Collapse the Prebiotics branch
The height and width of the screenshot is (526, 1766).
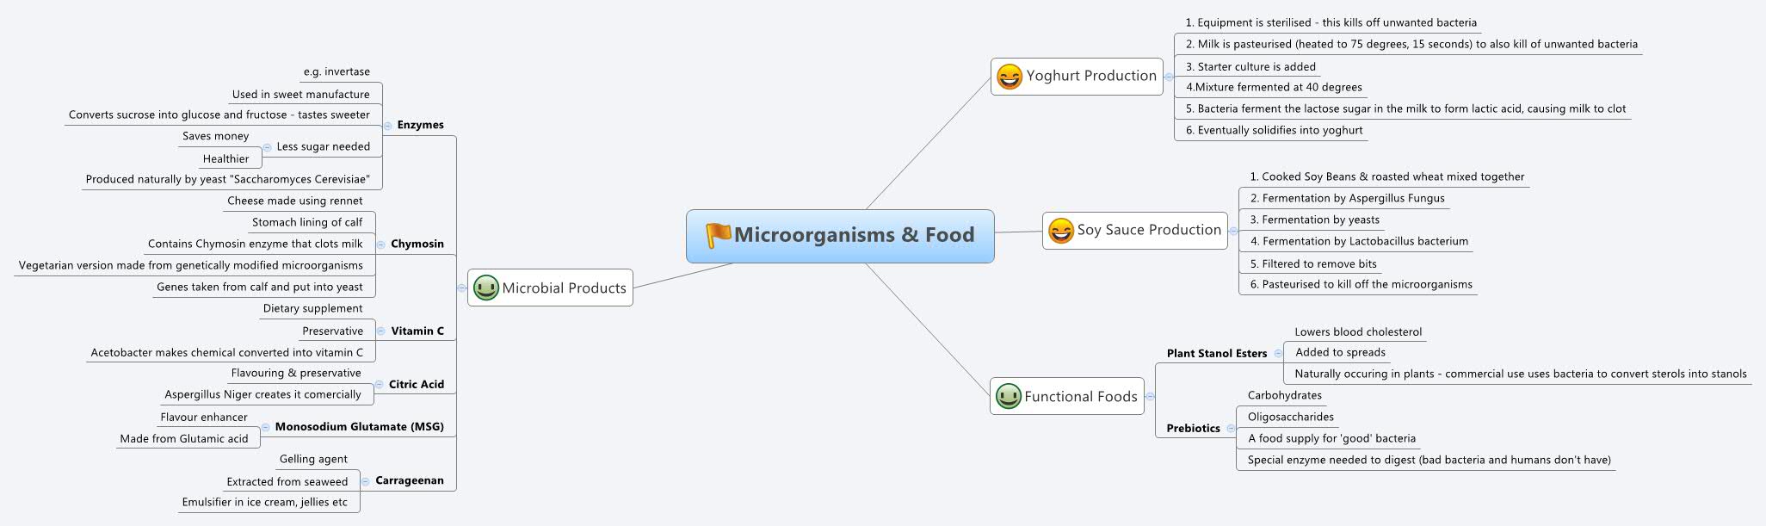coord(1231,429)
